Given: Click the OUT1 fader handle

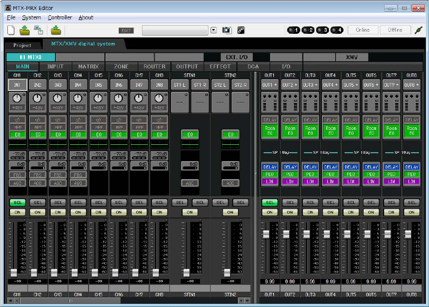Looking at the screenshot, I should pos(266,234).
